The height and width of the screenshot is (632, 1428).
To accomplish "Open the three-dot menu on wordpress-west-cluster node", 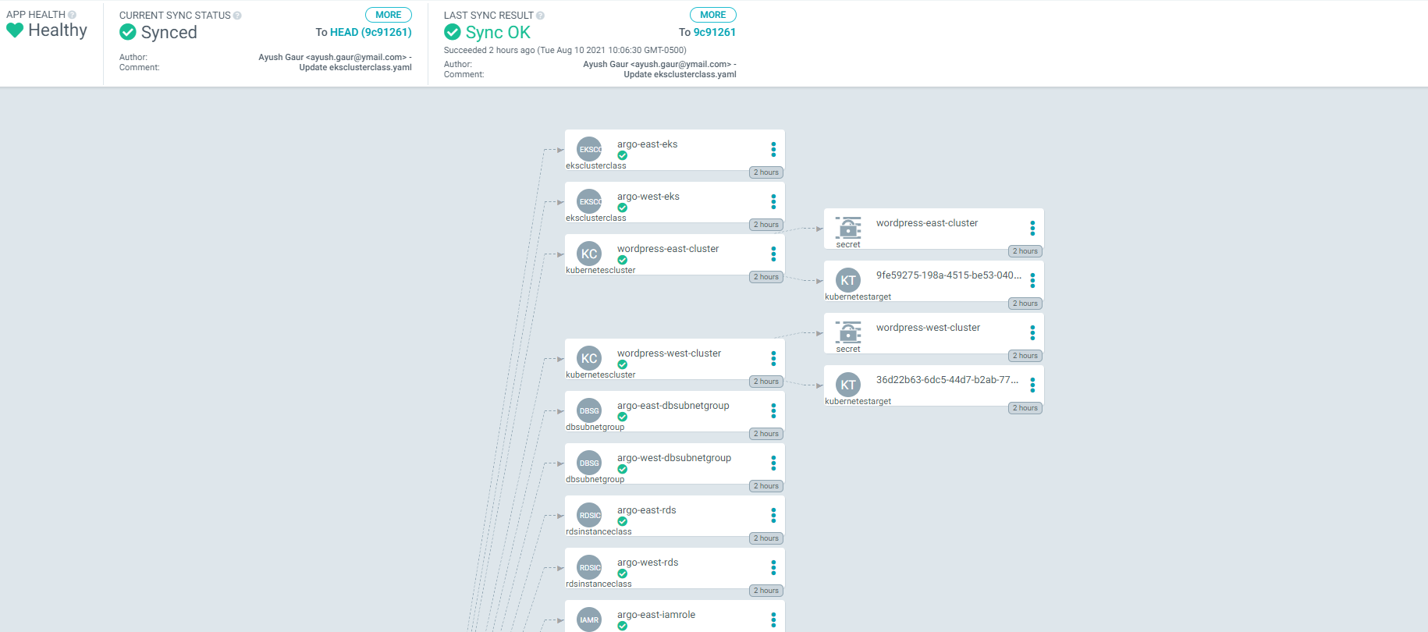I will [x=773, y=358].
